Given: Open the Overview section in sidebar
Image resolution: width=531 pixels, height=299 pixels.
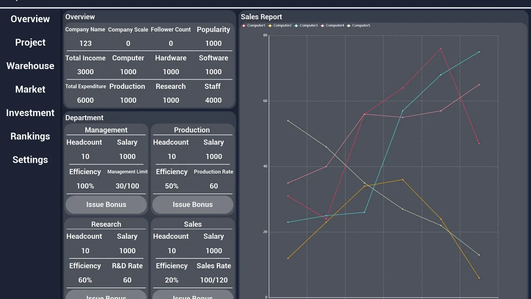Looking at the screenshot, I should [30, 19].
